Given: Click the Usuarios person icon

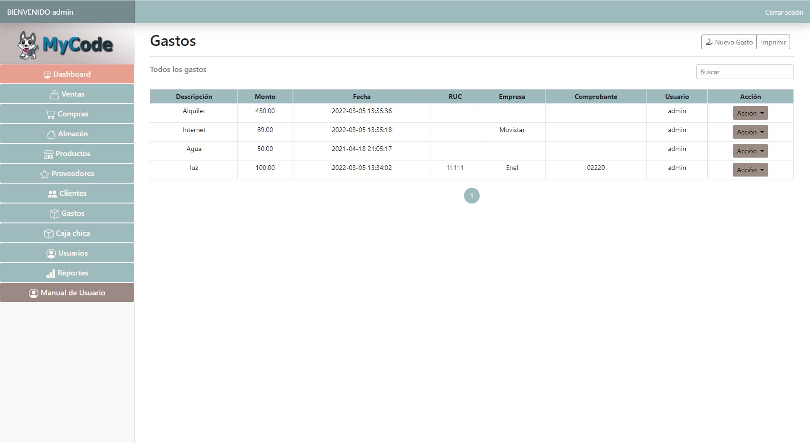Looking at the screenshot, I should pyautogui.click(x=51, y=253).
